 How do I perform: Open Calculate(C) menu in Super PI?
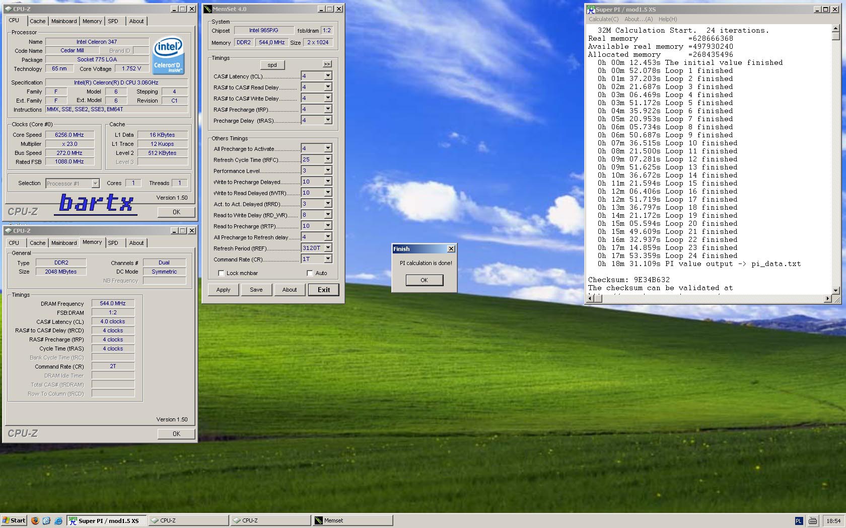pyautogui.click(x=603, y=19)
